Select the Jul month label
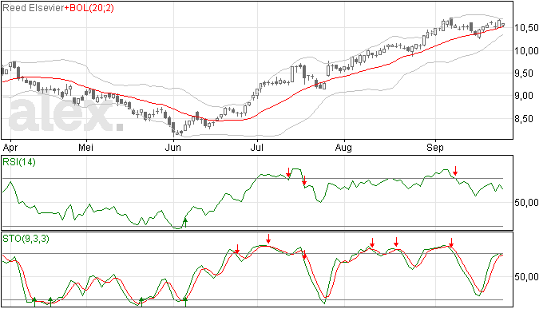The image size is (551, 309). [x=257, y=148]
